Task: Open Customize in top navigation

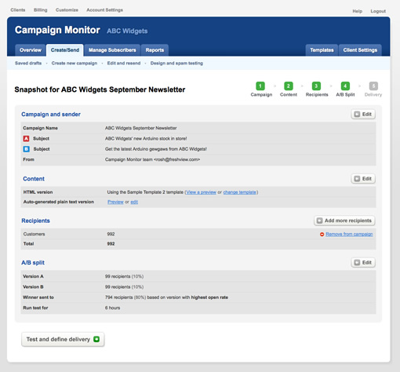Action: 67,10
